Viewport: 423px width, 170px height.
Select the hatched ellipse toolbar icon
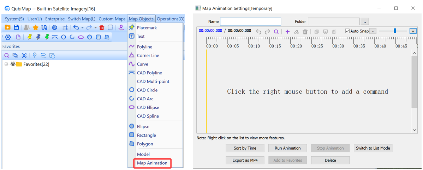(90, 37)
